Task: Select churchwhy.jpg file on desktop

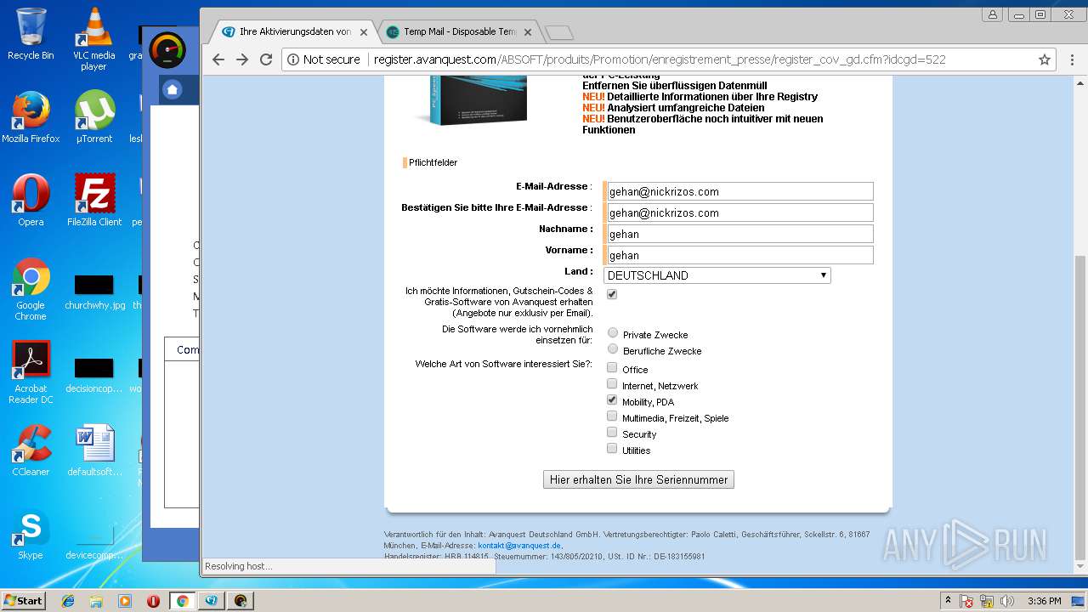Action: (94, 292)
